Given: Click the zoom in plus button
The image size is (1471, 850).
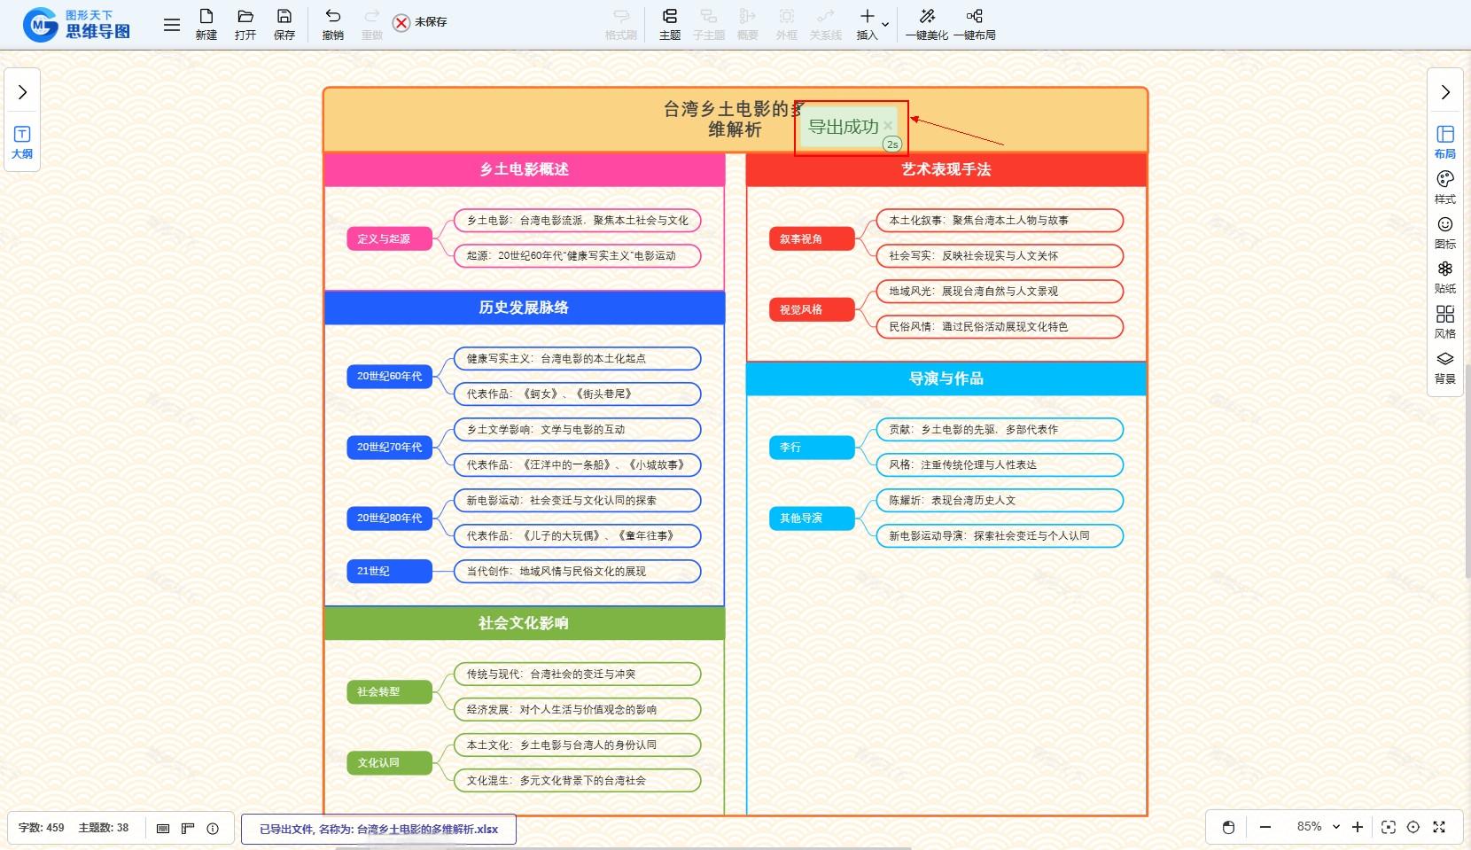Looking at the screenshot, I should (1357, 827).
